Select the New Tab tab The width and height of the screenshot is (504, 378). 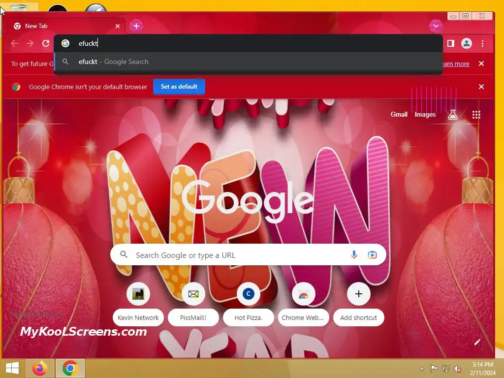click(66, 26)
